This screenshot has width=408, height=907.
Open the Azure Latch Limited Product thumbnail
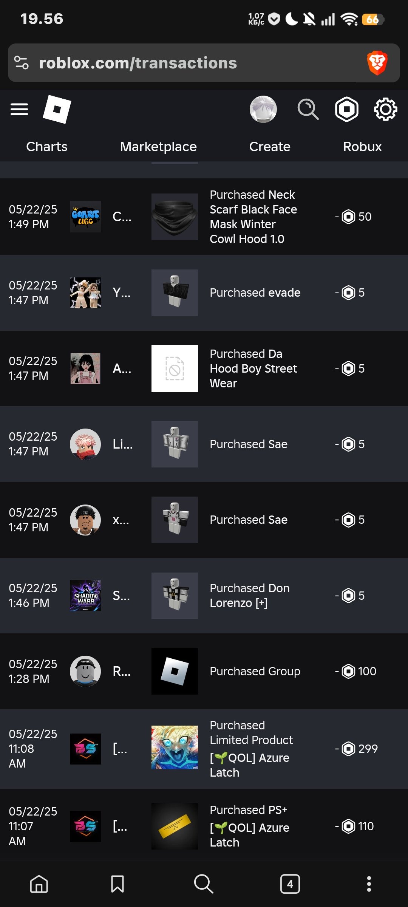click(175, 748)
